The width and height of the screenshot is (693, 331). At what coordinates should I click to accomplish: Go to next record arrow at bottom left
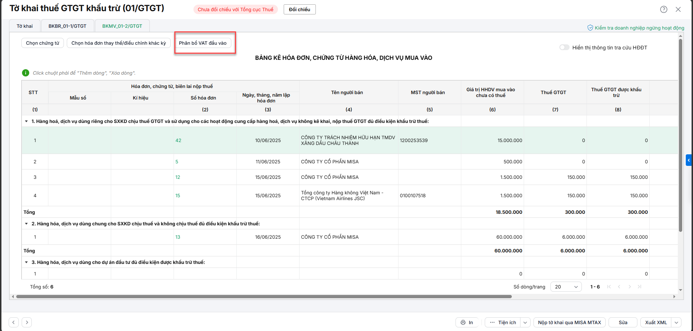pos(27,322)
